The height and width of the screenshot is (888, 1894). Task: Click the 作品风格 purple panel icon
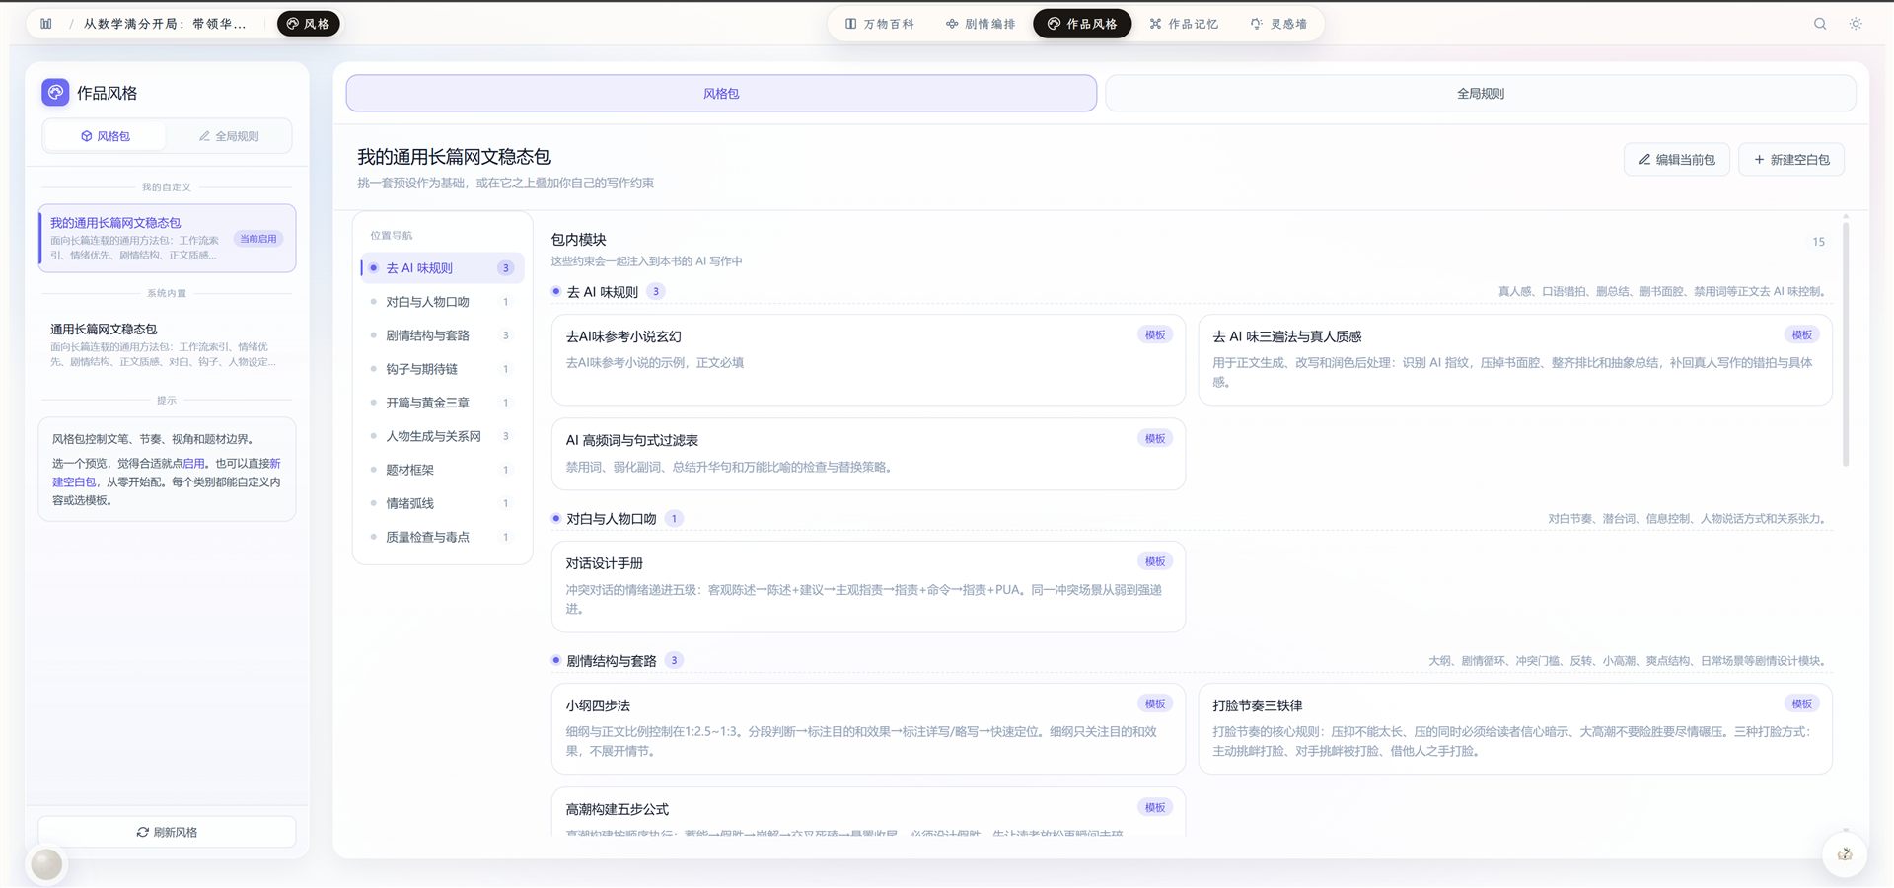pos(55,93)
